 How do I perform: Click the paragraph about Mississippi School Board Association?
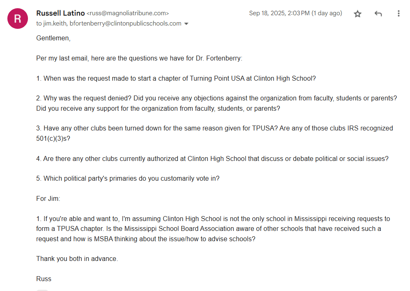coord(213,228)
